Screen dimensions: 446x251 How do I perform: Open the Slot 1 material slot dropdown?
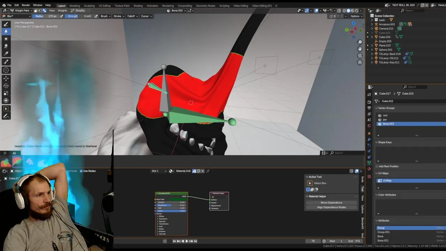[x=159, y=171]
